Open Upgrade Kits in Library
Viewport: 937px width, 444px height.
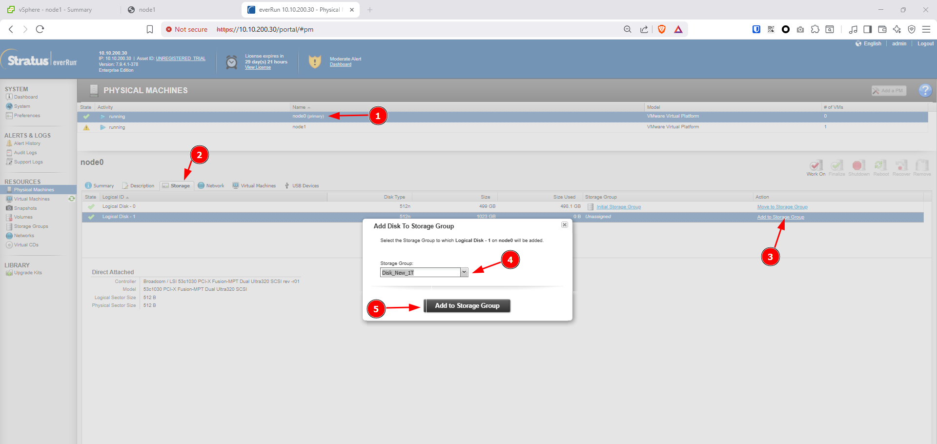(27, 273)
